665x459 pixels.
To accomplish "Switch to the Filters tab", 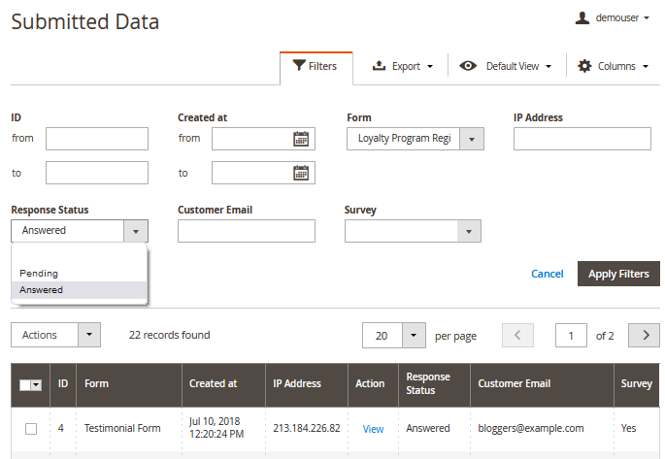I will click(x=316, y=66).
